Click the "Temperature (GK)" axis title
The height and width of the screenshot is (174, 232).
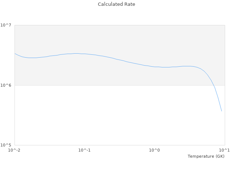(x=206, y=156)
